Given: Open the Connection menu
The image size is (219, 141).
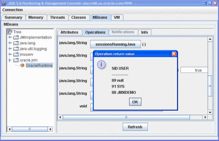Looking at the screenshot, I should click(x=13, y=10).
